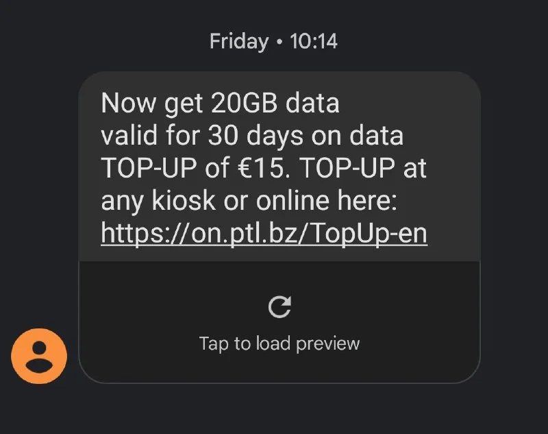Click the Friday 10:14 timestamp

pos(273,41)
